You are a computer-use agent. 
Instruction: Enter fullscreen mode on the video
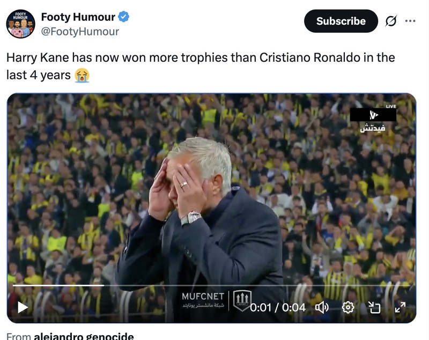click(401, 308)
